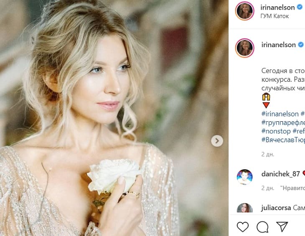Click irinanelson avatar beside the caption
Viewport: 305px width, 236px height.
point(244,48)
